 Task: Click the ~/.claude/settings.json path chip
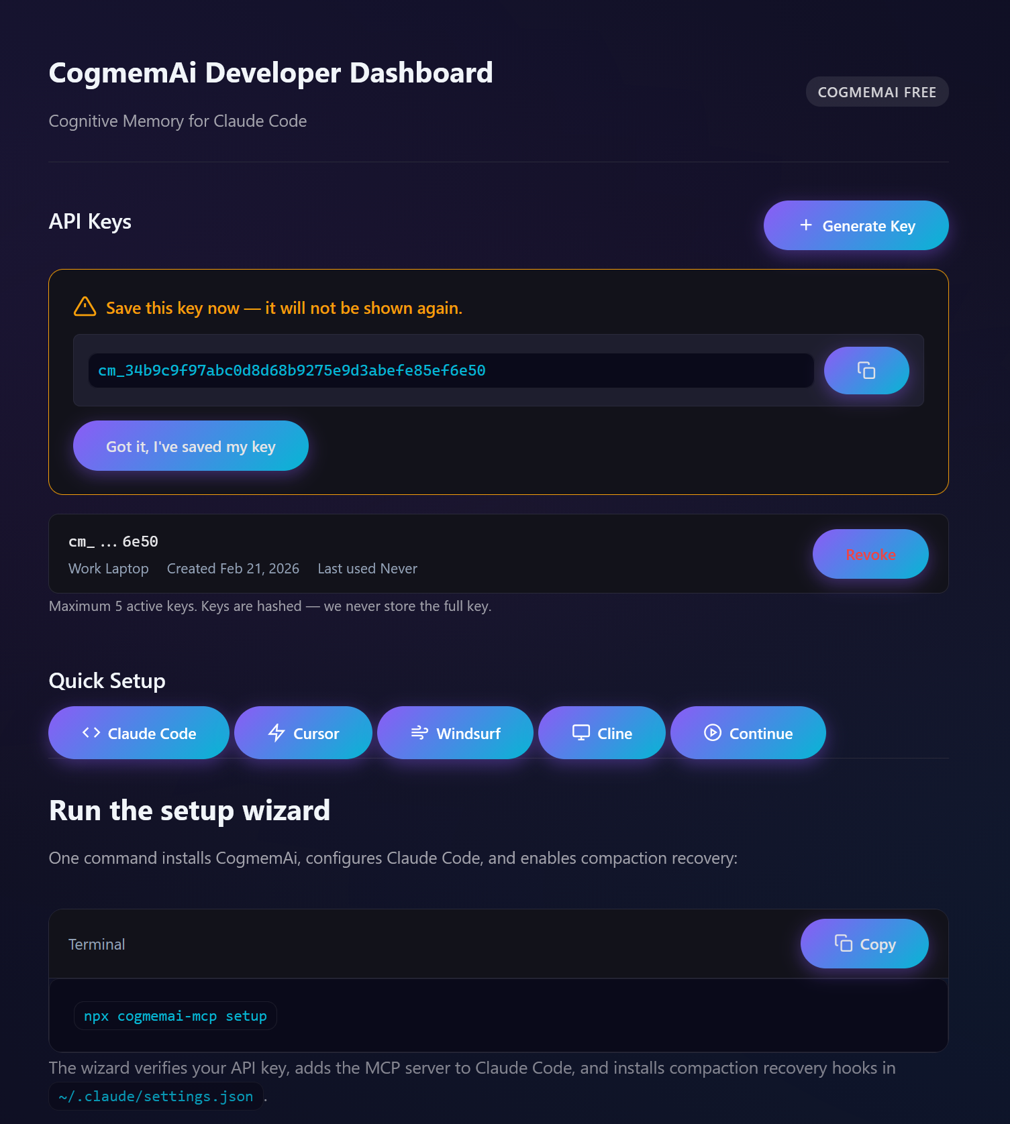click(x=155, y=1096)
